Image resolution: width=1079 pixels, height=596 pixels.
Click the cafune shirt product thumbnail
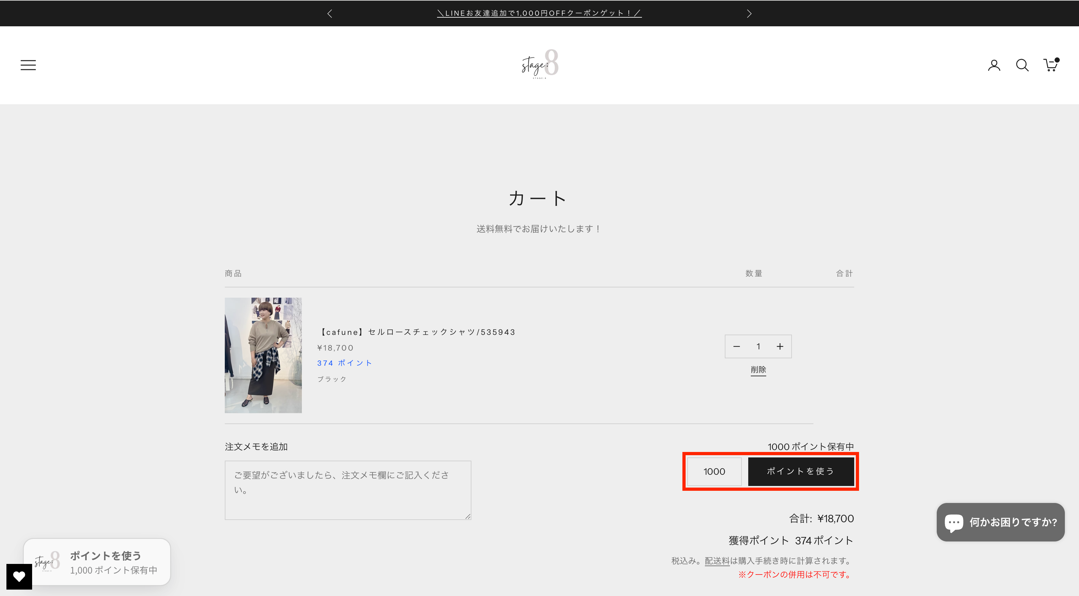click(x=263, y=355)
